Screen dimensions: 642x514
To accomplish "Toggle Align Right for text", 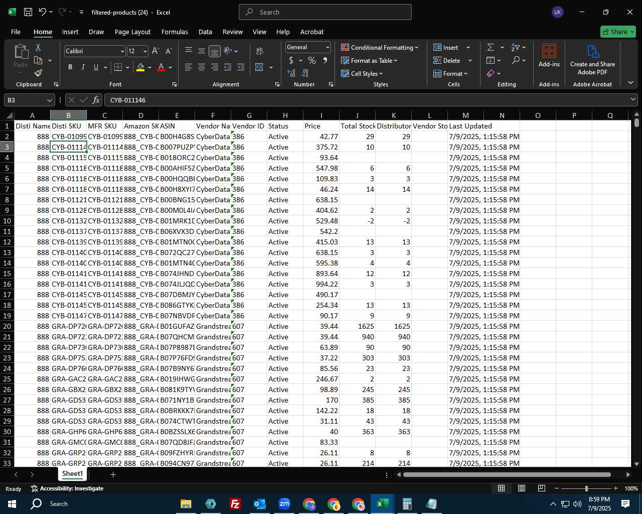I will [215, 67].
